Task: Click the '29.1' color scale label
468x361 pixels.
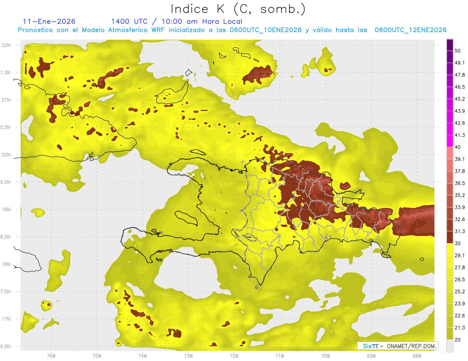Action: coord(460,255)
